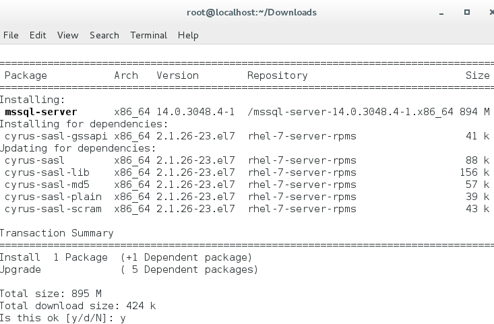
Task: Click the 43 k size for cyrus-sasl-scram
Action: [x=478, y=209]
